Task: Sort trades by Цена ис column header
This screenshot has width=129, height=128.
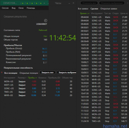Action: tap(124, 13)
